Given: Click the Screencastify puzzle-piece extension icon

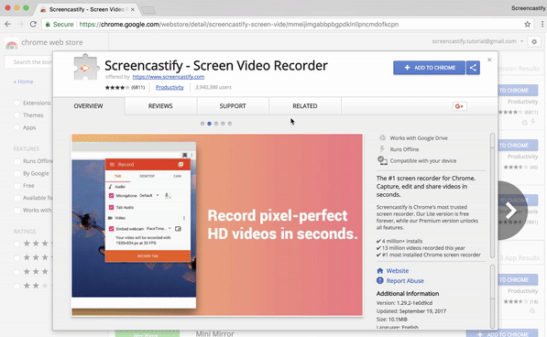Looking at the screenshot, I should coord(86,67).
